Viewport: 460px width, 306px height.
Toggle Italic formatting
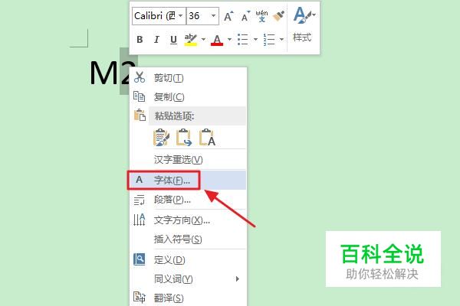point(156,39)
